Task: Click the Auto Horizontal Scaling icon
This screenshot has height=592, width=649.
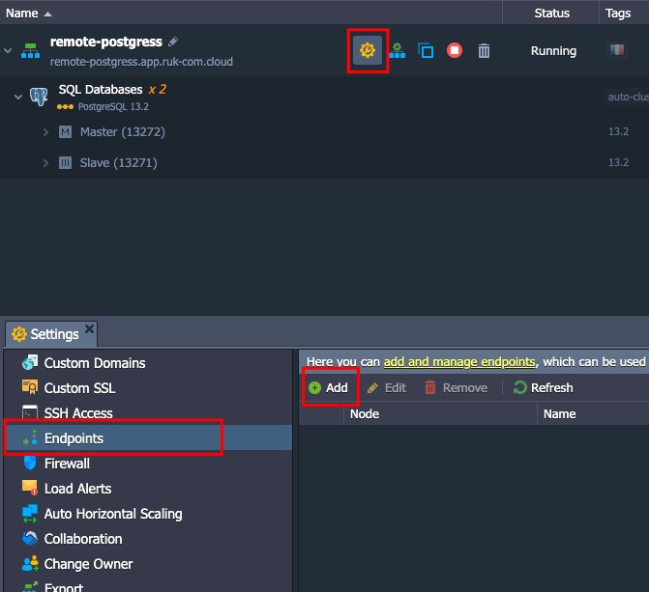Action: 30,514
